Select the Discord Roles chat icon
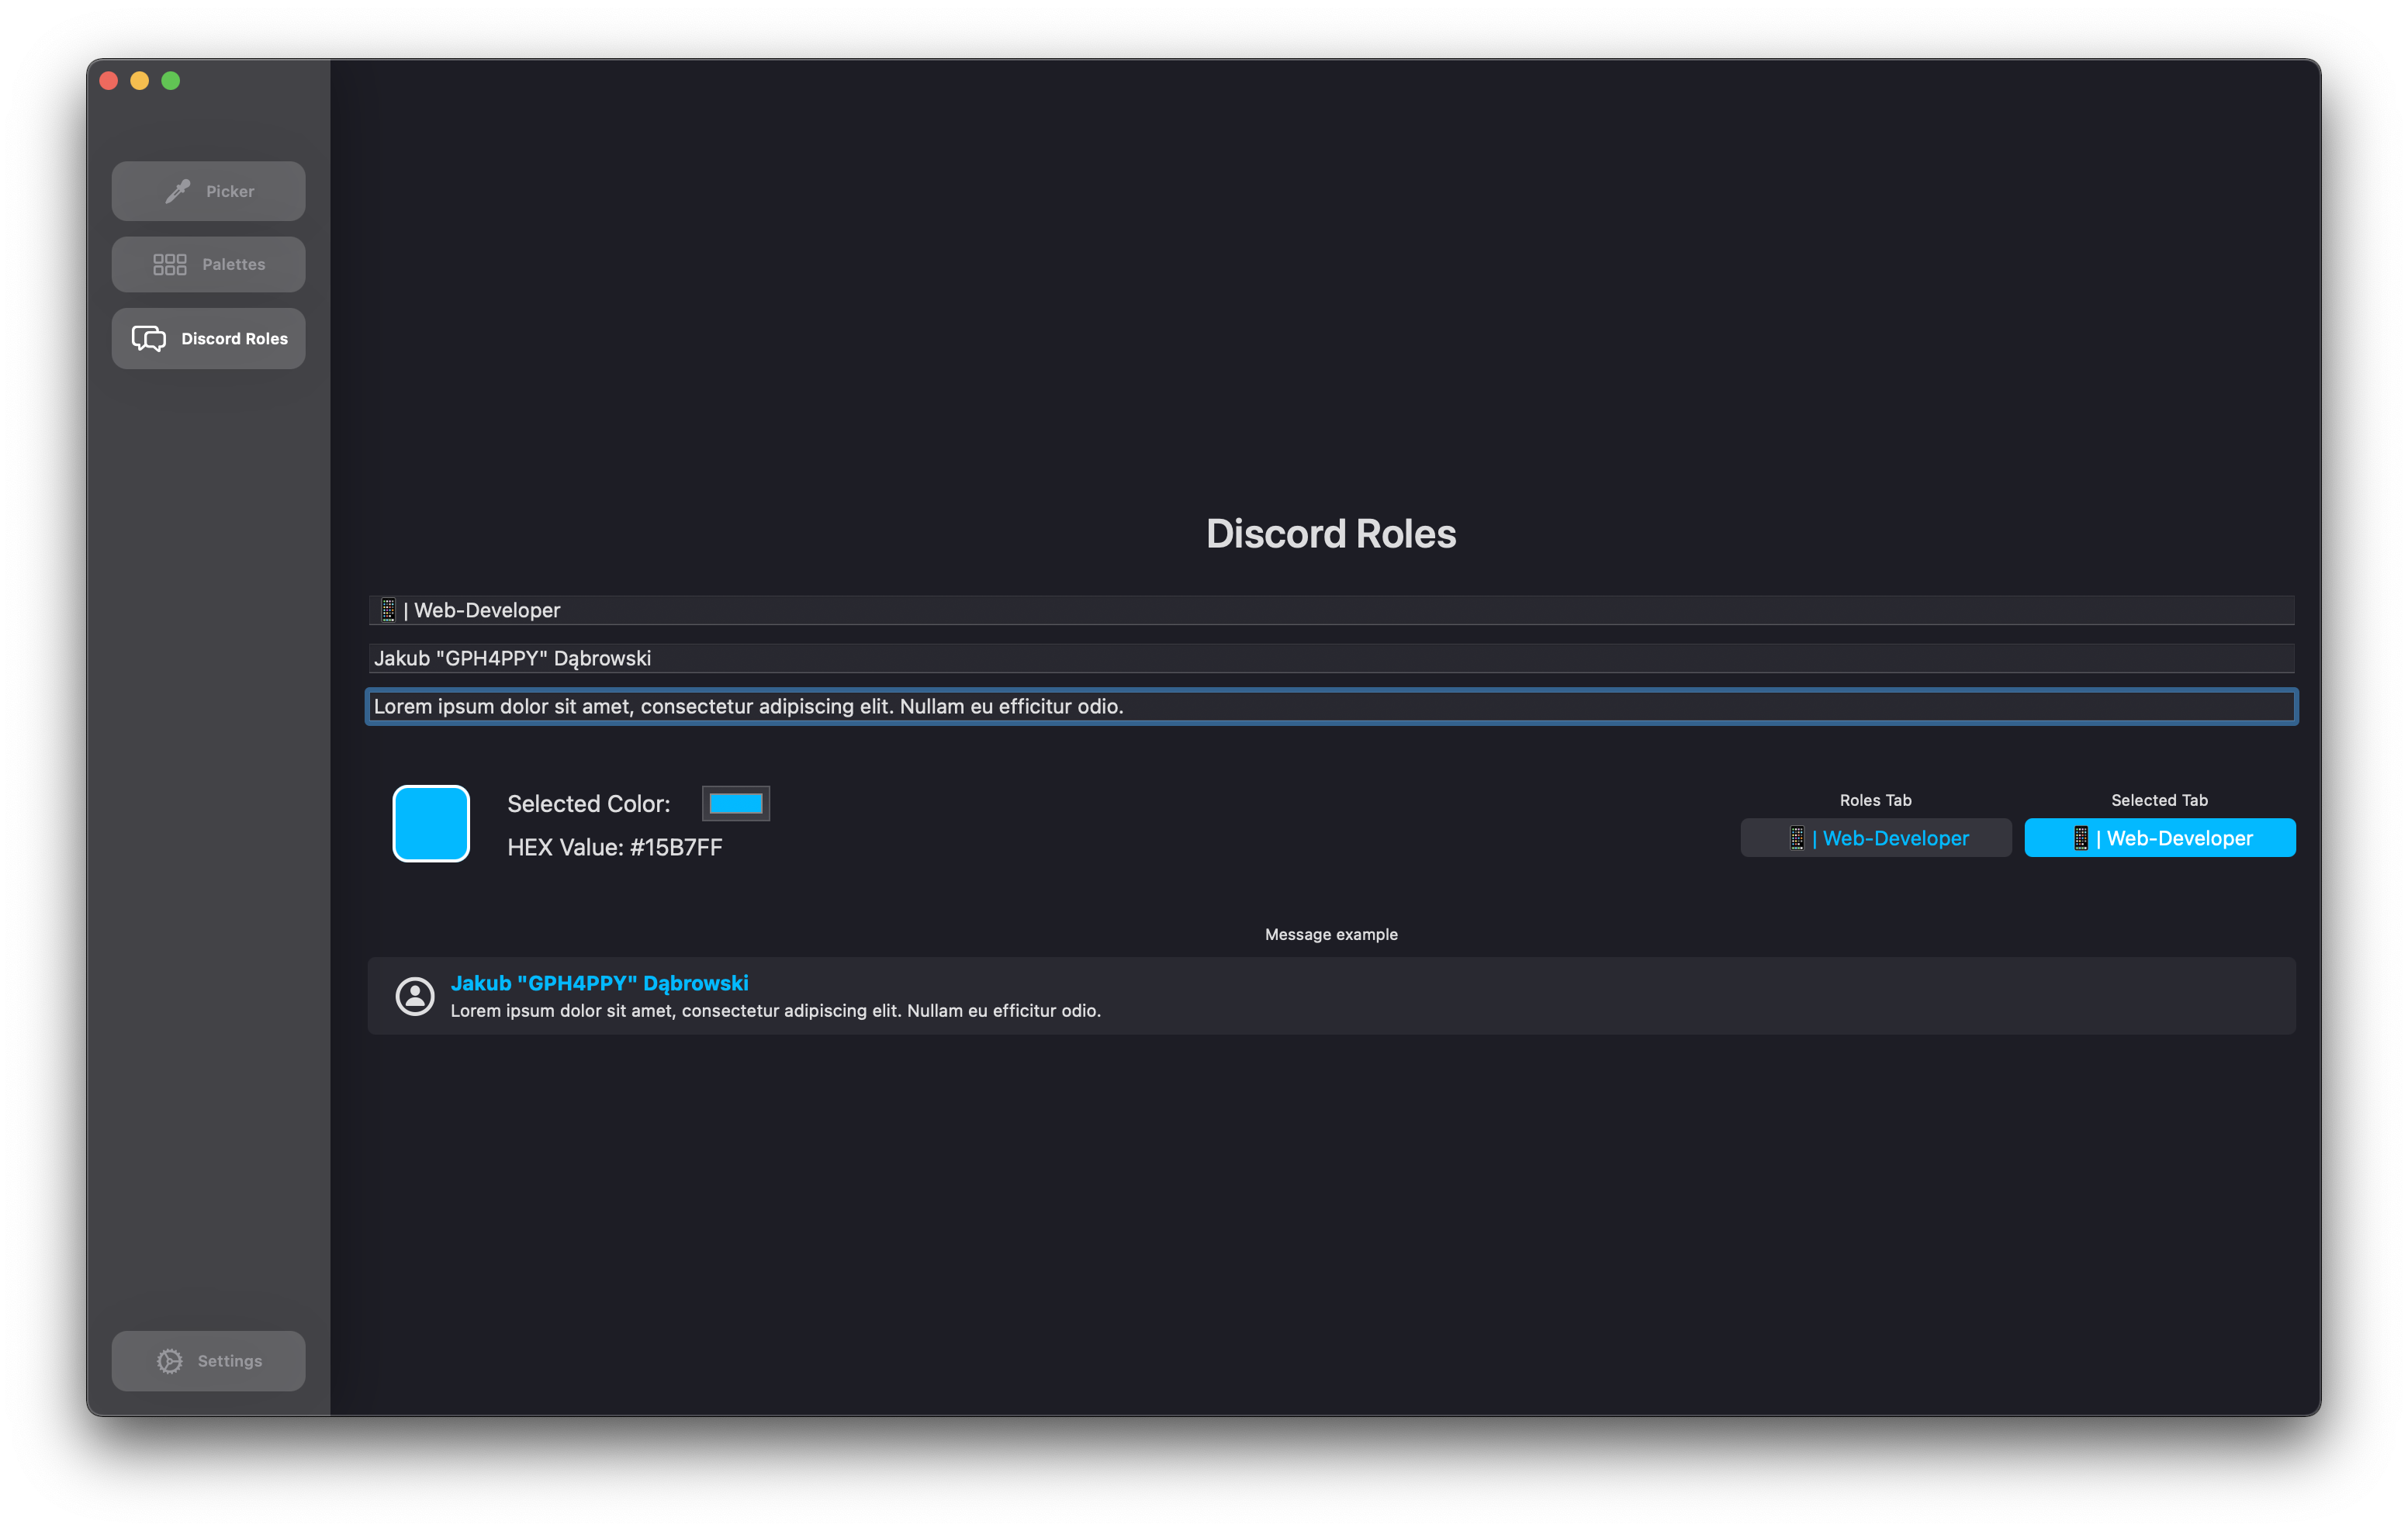This screenshot has height=1531, width=2408. click(x=148, y=338)
